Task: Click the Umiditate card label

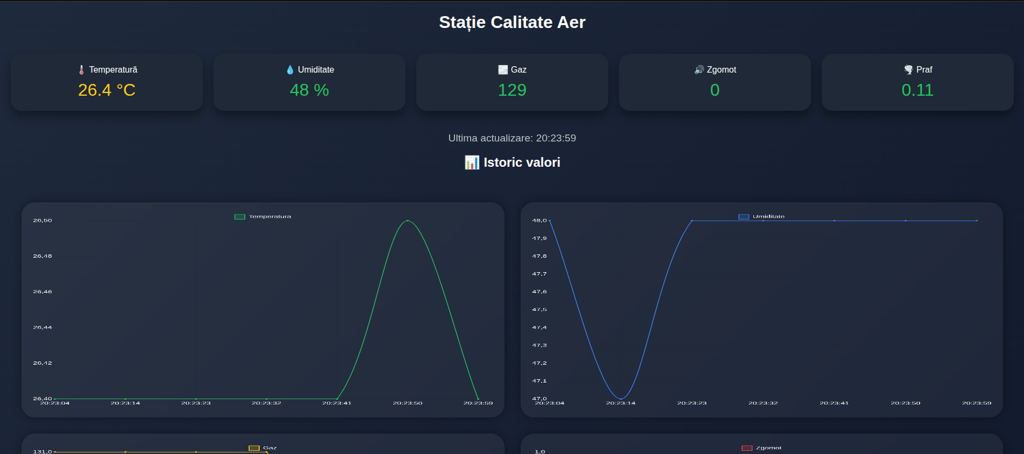Action: [x=316, y=70]
